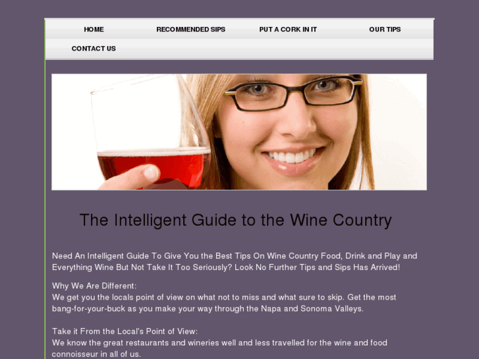The height and width of the screenshot is (359, 479).
Task: Click the 'Why We Are Different:' subheading
Action: (94, 286)
